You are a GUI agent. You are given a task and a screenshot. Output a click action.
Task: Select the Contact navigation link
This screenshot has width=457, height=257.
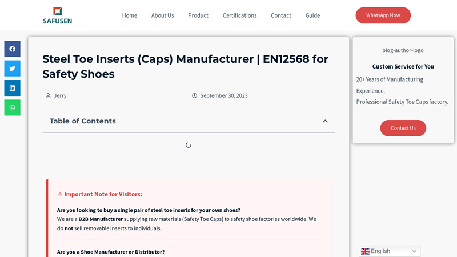pyautogui.click(x=281, y=15)
